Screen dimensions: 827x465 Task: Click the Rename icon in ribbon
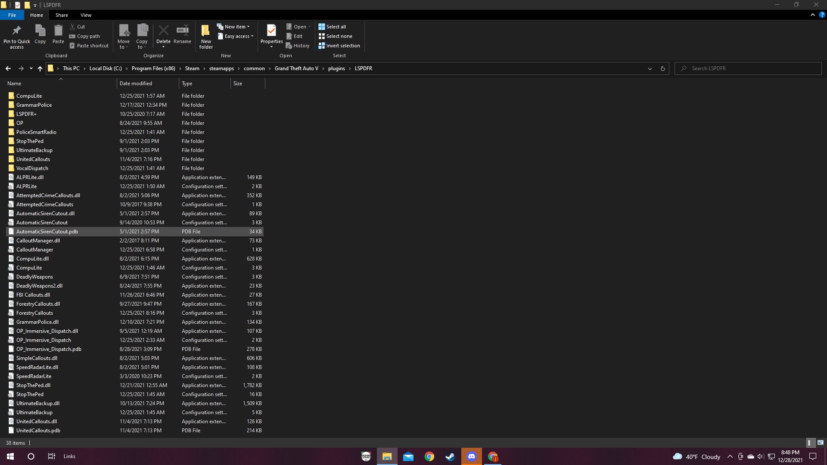[x=182, y=31]
